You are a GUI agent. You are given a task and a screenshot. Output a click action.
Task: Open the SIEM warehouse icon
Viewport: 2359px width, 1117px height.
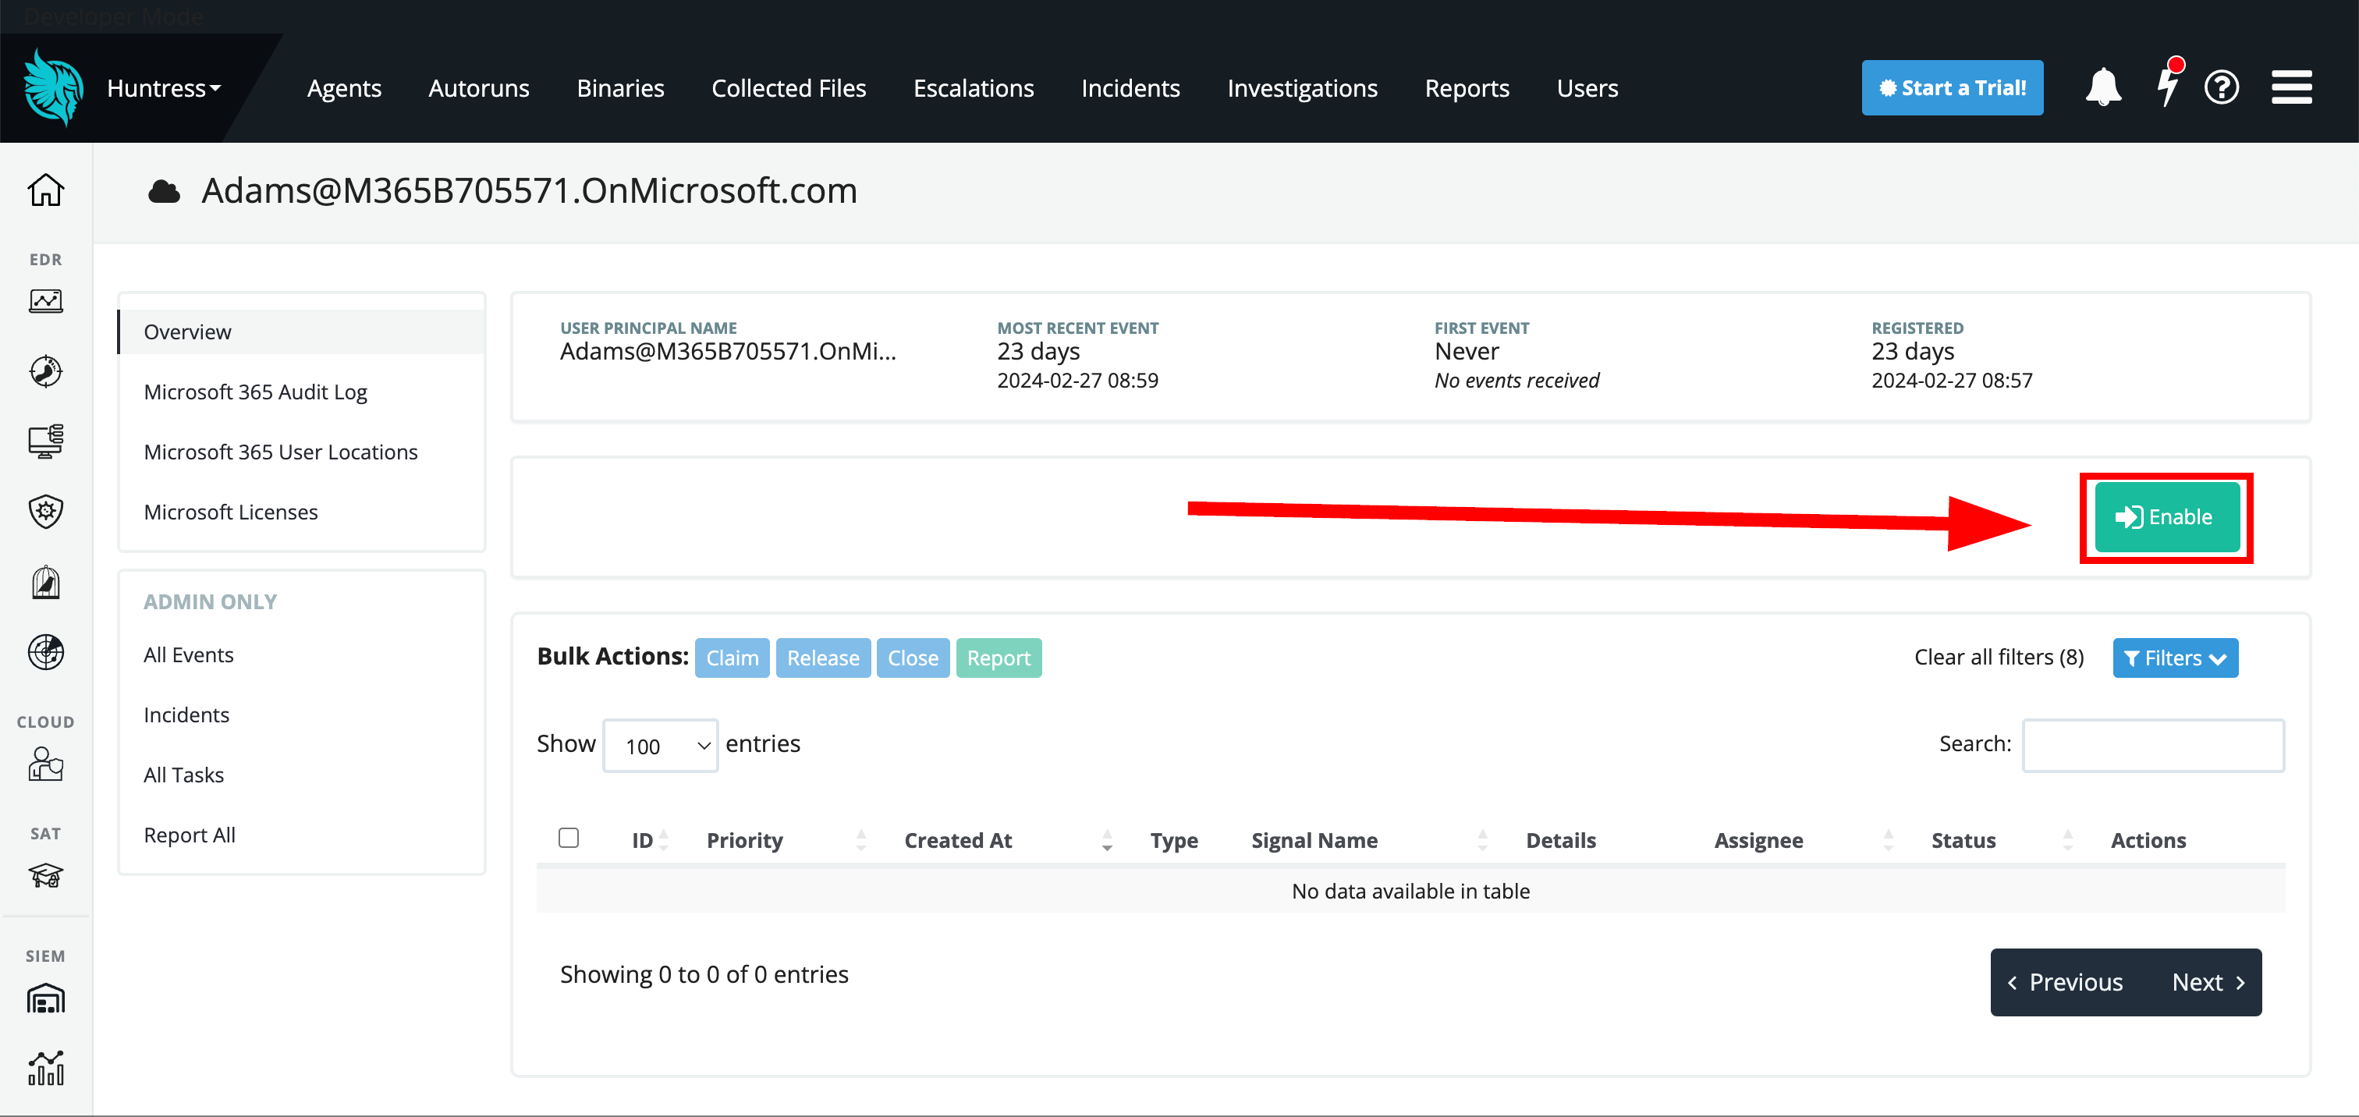45,998
